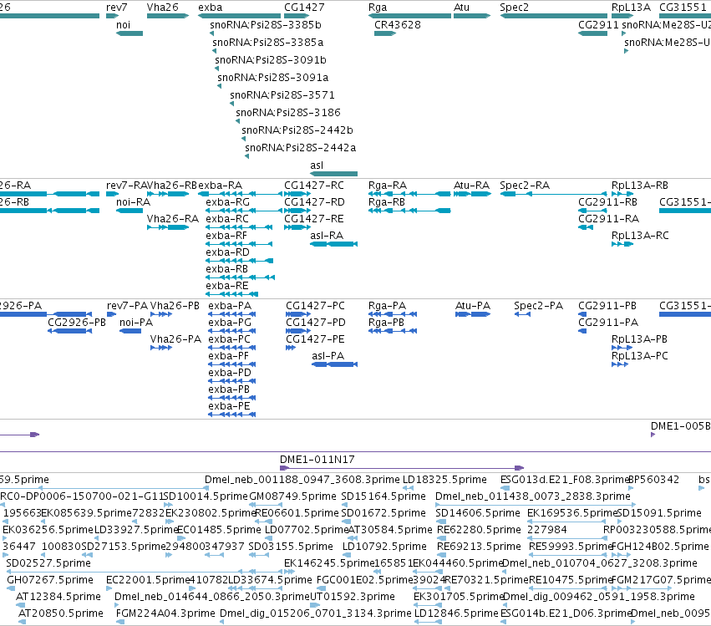Viewport: 711px width, 626px height.
Task: Select the RpL13A-RC transcript label
Action: click(640, 236)
